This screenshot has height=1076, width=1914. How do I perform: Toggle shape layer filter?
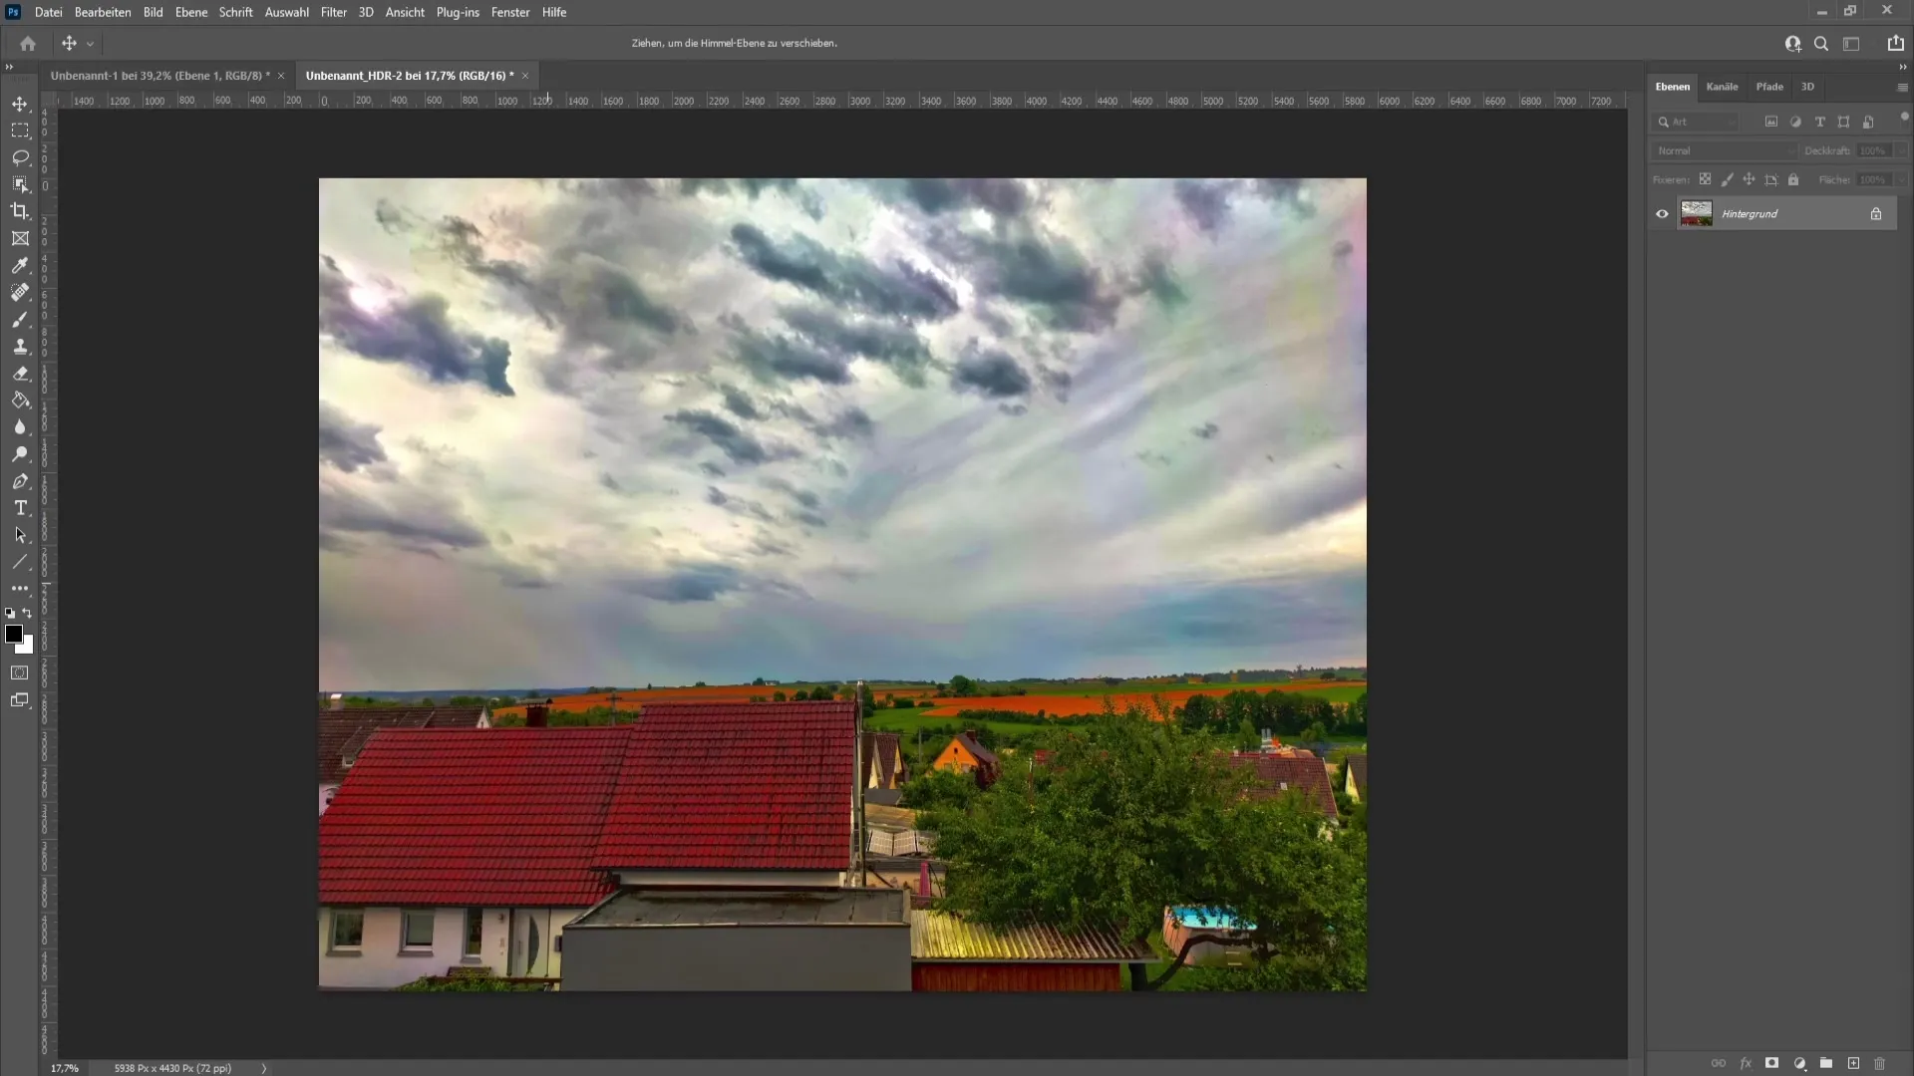pos(1843,122)
